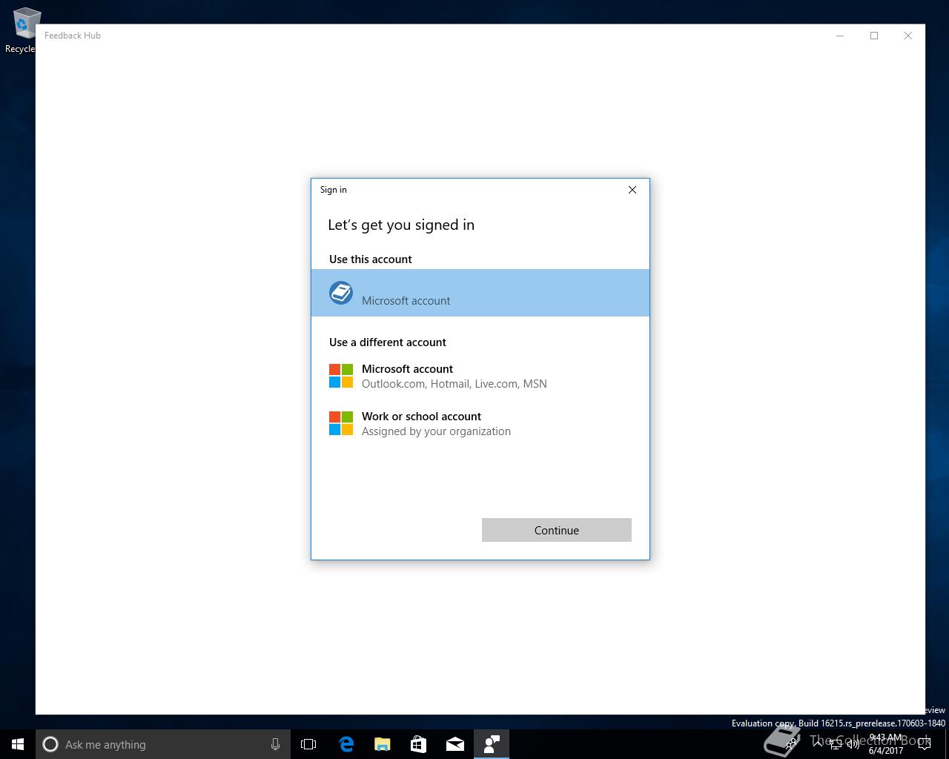Maximize the Feedback Hub window
949x759 pixels.
874,36
